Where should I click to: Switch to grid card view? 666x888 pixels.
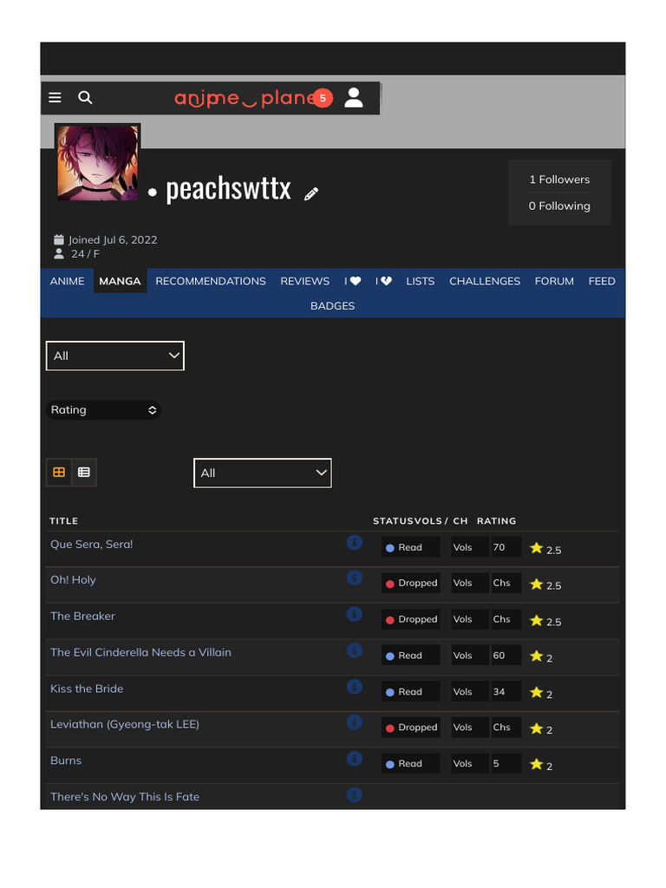[59, 473]
